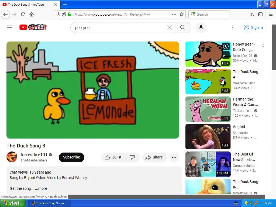Toggle the browser sidebar view icon

pos(260,14)
